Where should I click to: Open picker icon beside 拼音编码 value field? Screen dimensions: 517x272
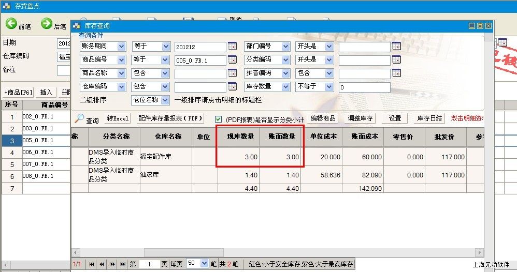tap(396, 73)
